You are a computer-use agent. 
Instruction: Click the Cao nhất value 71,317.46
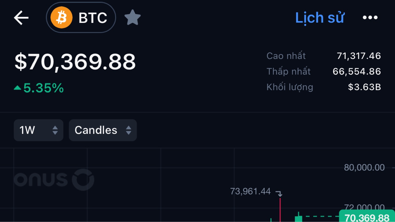coord(359,56)
